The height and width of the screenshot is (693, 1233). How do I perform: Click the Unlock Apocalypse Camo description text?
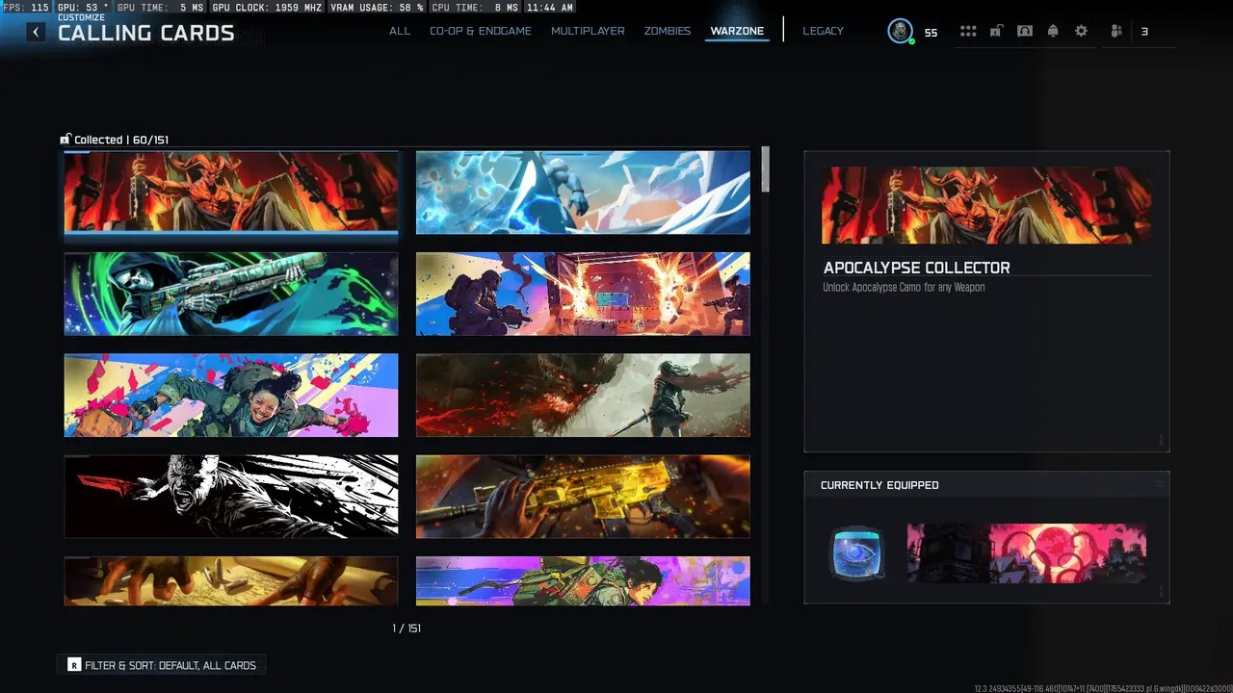[904, 287]
